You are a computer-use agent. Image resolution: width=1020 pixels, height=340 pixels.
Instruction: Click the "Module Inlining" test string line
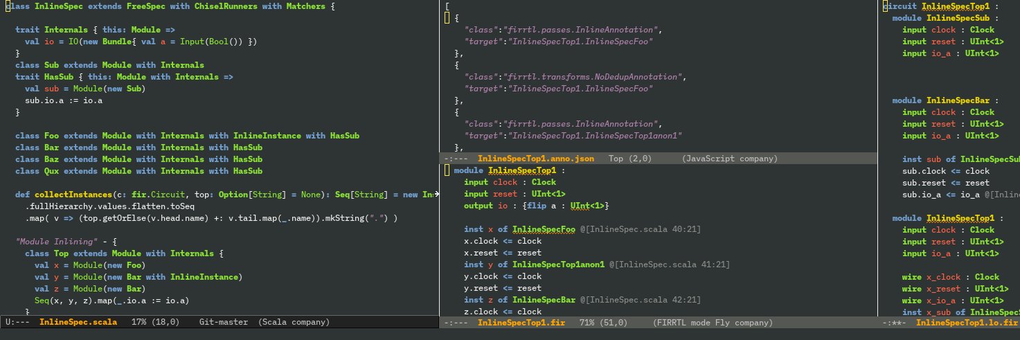(67, 242)
